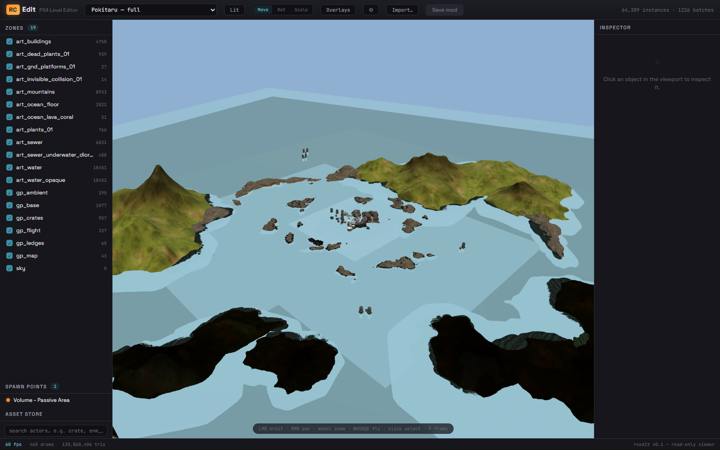Screen dimensions: 720x450
Task: Open settings with the gear icon
Action: [x=371, y=10]
